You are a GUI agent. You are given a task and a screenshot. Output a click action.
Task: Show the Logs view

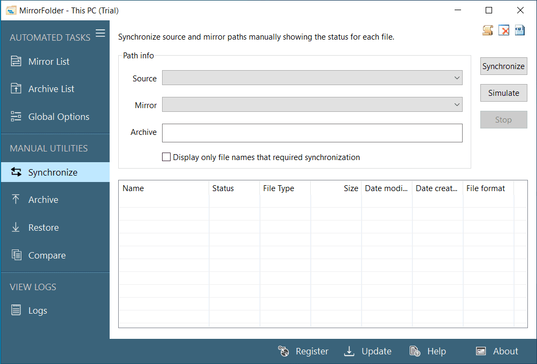[x=55, y=310]
